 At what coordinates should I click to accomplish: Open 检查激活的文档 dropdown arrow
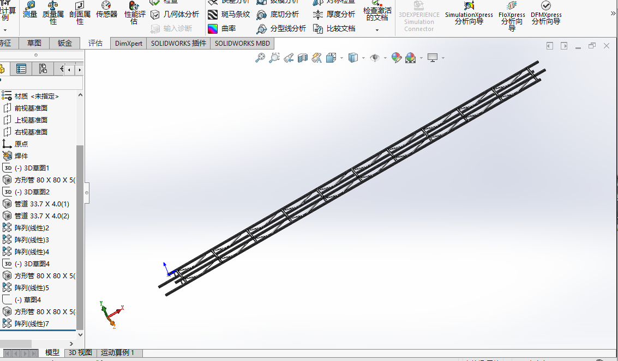[377, 30]
